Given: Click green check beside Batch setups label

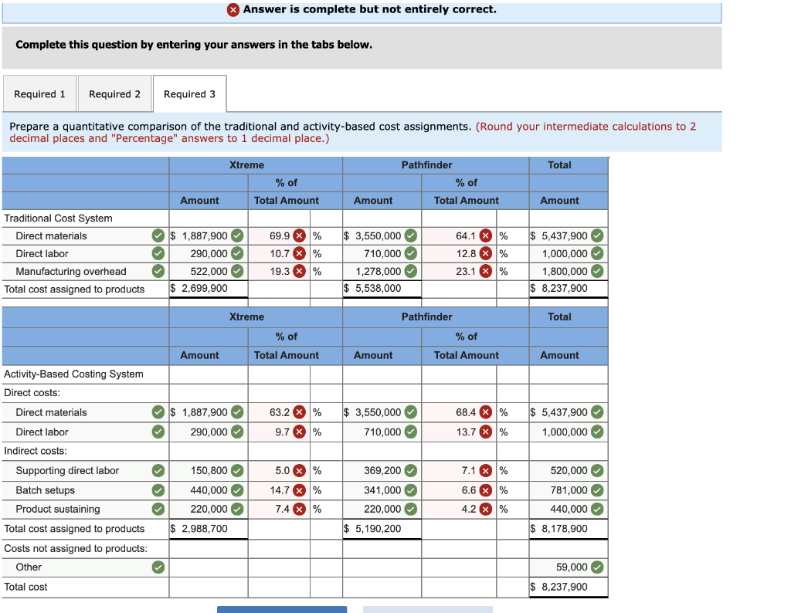Looking at the screenshot, I should (158, 490).
